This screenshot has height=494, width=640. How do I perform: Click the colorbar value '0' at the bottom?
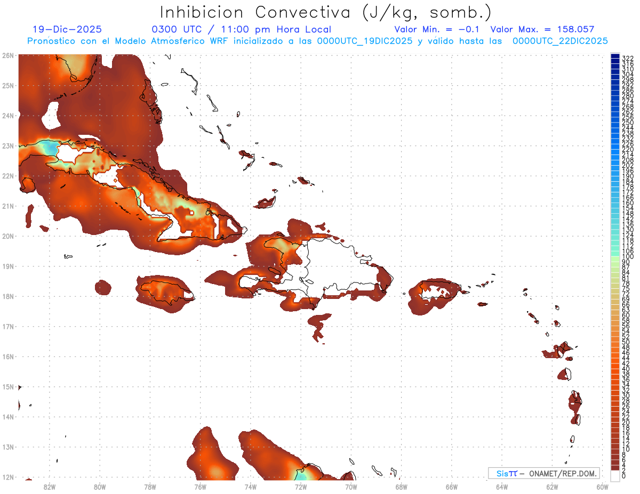click(624, 476)
